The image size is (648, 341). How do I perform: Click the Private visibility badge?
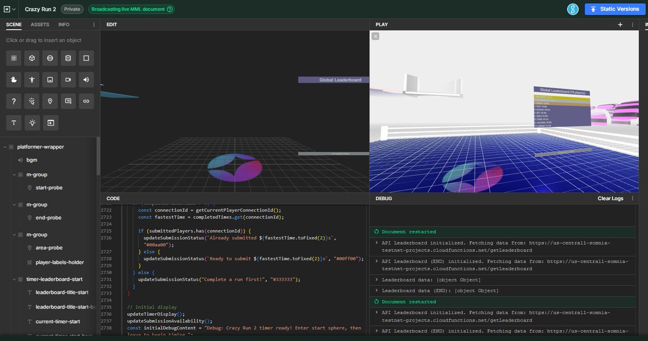(x=71, y=9)
